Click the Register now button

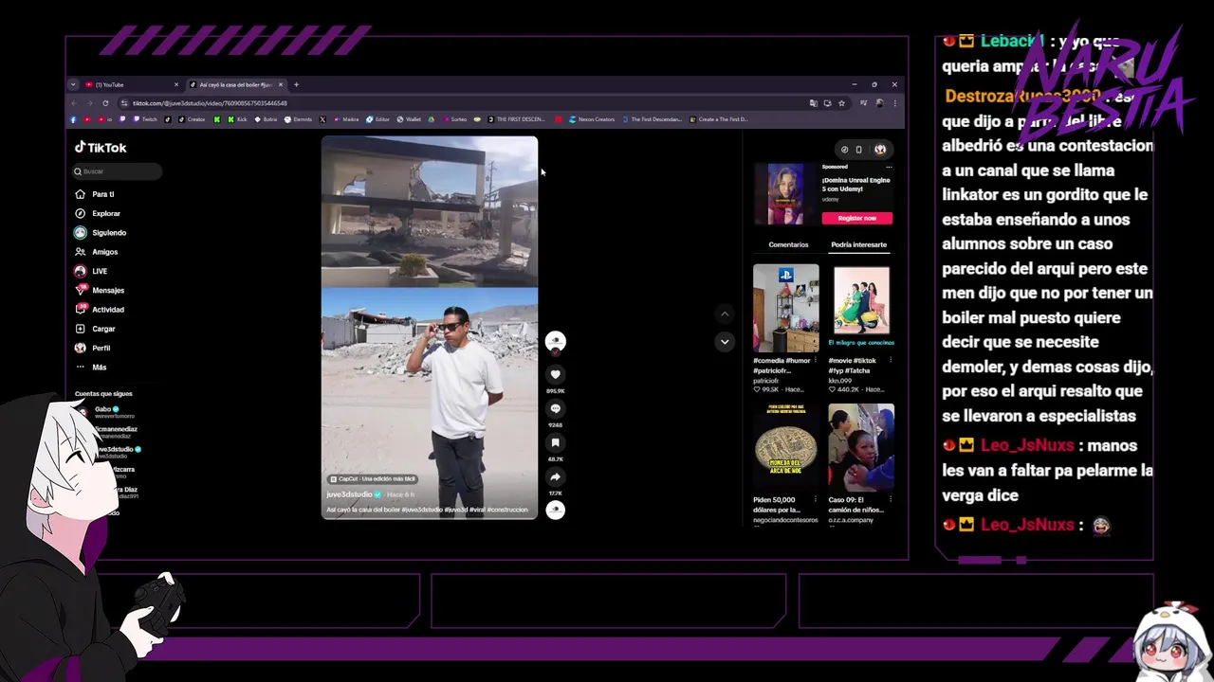[x=857, y=218]
